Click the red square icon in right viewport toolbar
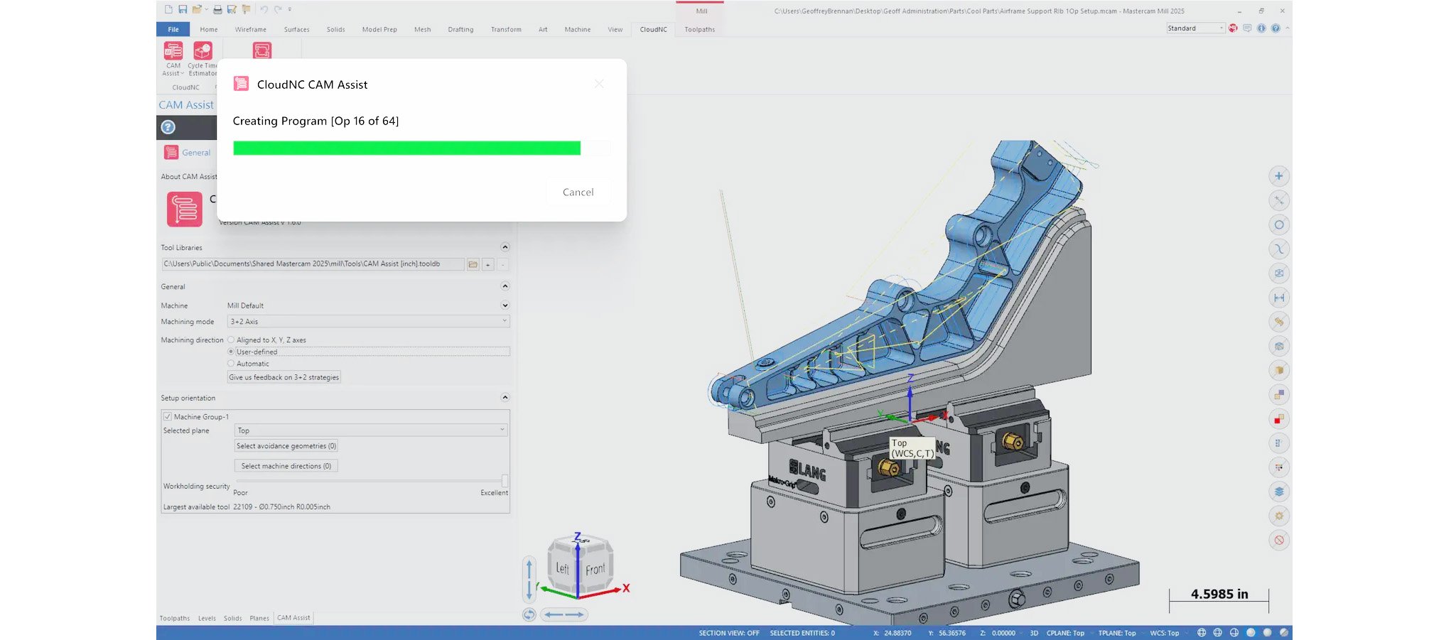The width and height of the screenshot is (1456, 640). coord(1279,419)
